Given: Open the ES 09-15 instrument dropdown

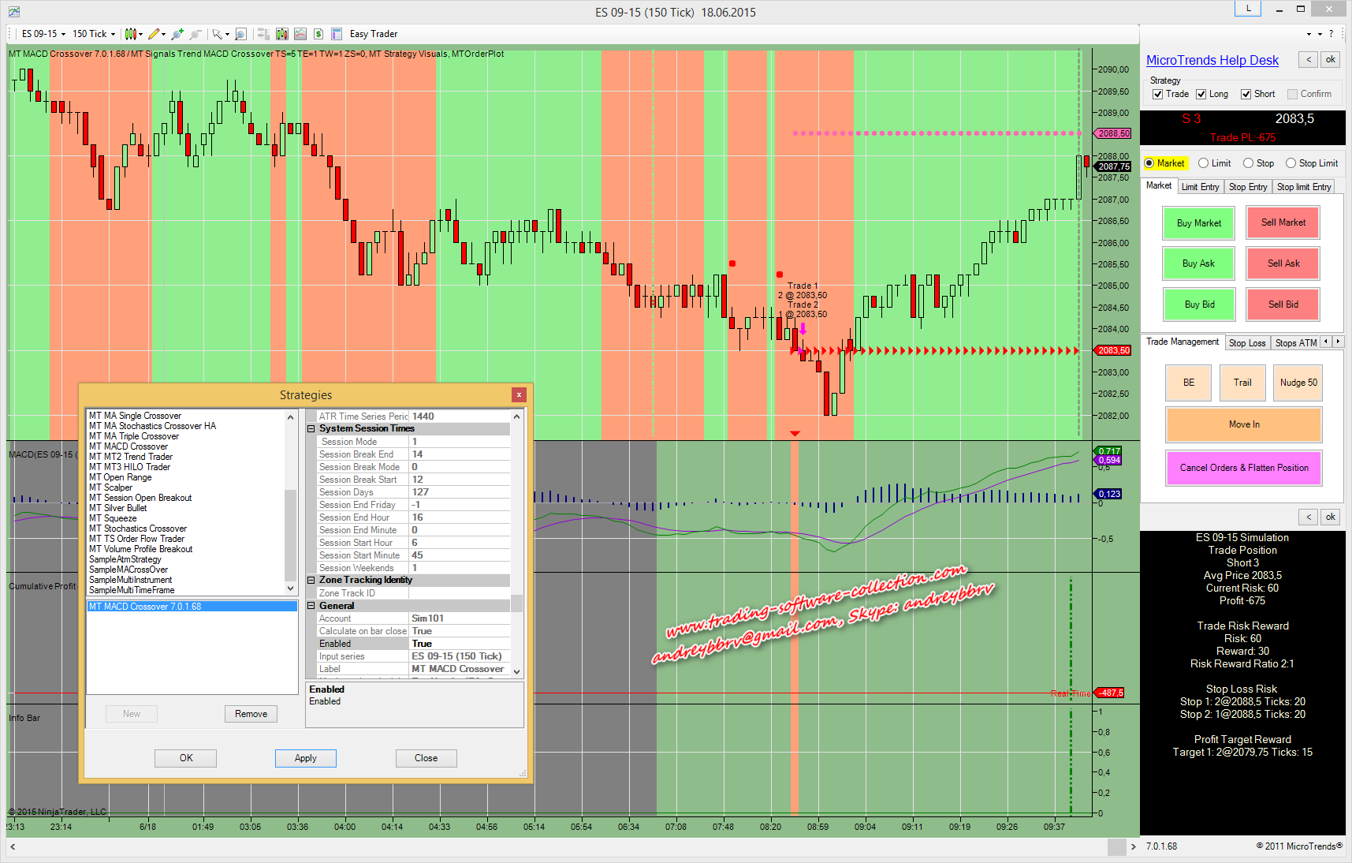Looking at the screenshot, I should tap(43, 34).
